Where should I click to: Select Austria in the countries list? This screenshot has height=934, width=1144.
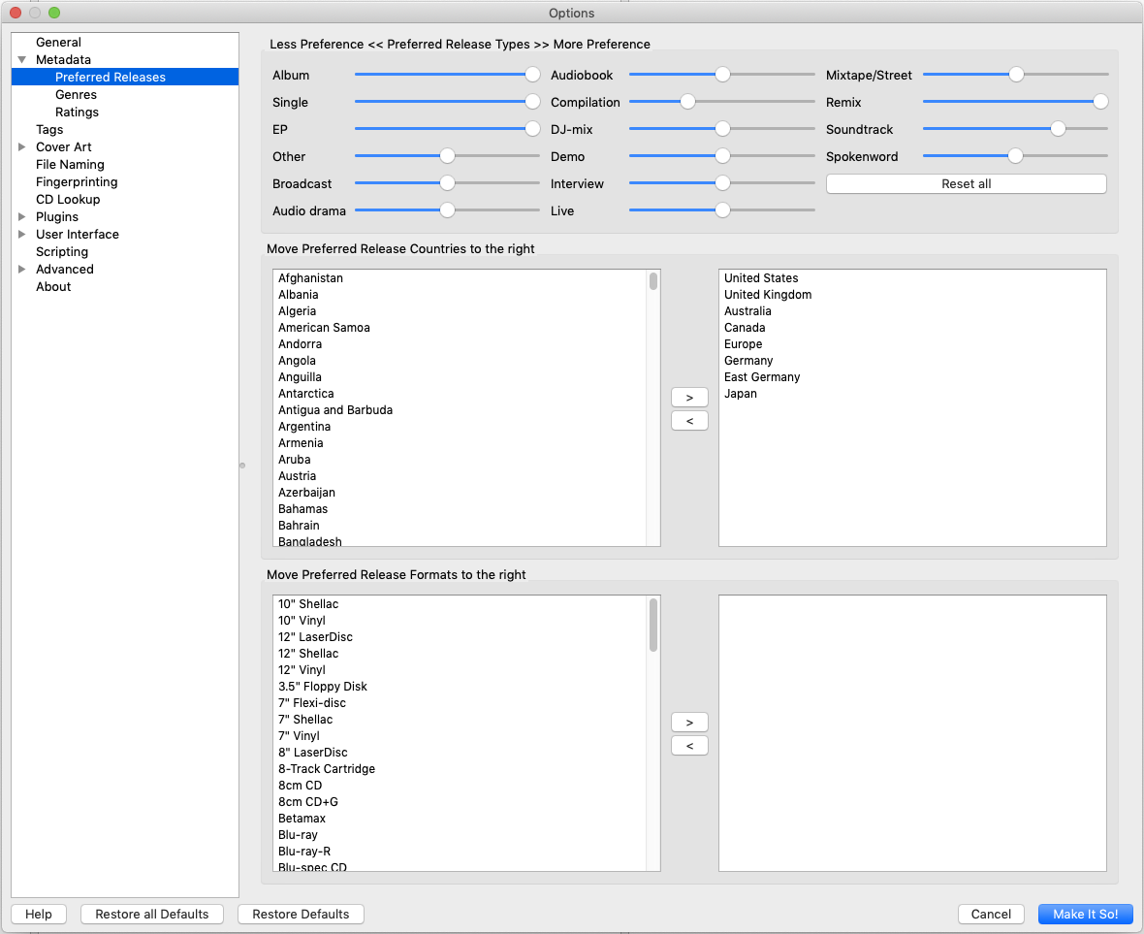297,476
